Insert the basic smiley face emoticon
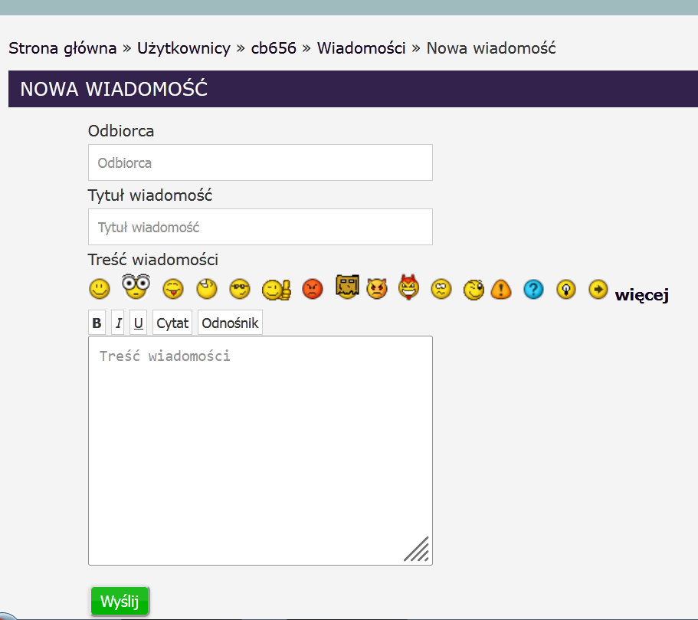 click(x=100, y=289)
